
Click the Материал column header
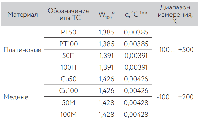pos(23,14)
